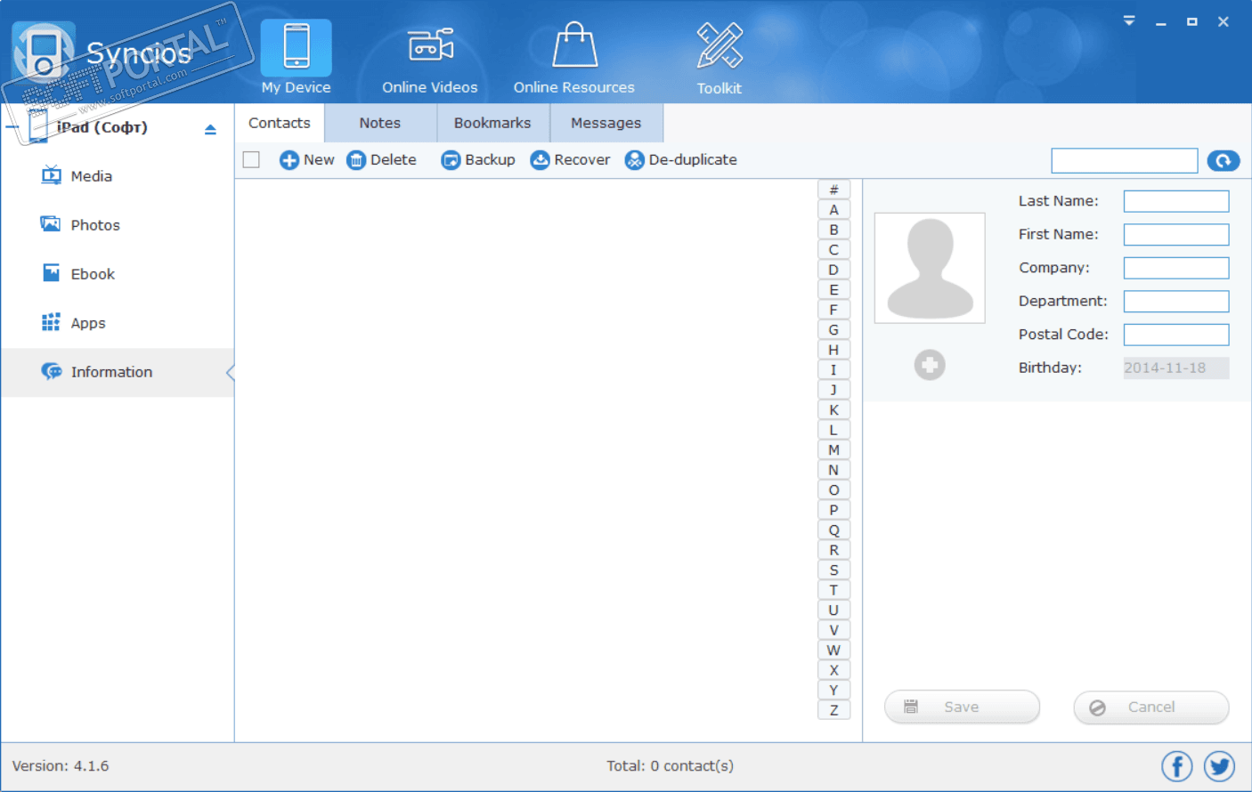This screenshot has height=792, width=1252.
Task: Add a field with the plus icon
Action: 930,365
